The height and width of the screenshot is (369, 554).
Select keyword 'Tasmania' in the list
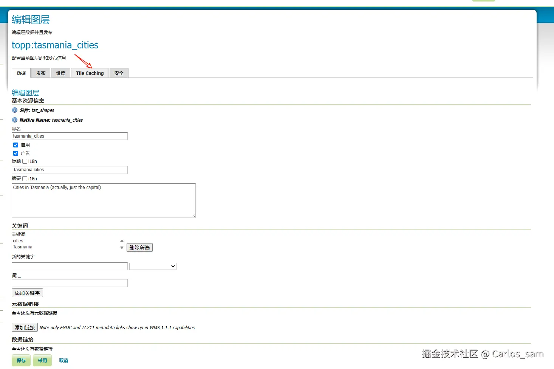[x=65, y=247]
